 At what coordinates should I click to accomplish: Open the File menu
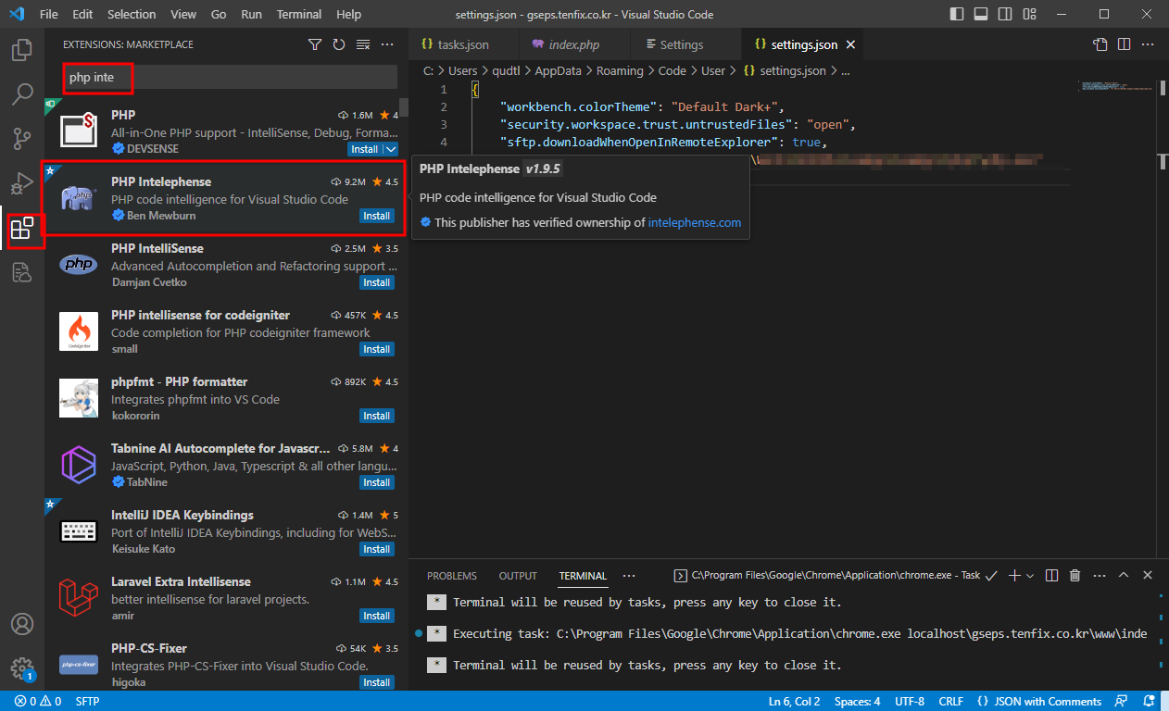point(49,15)
